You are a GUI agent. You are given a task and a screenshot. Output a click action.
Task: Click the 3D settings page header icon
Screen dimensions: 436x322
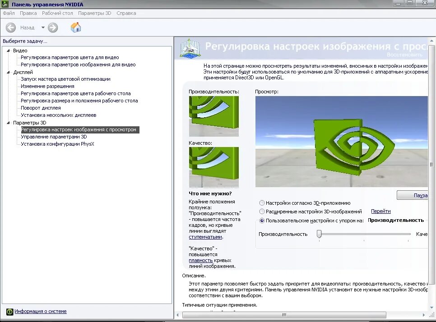coord(190,48)
